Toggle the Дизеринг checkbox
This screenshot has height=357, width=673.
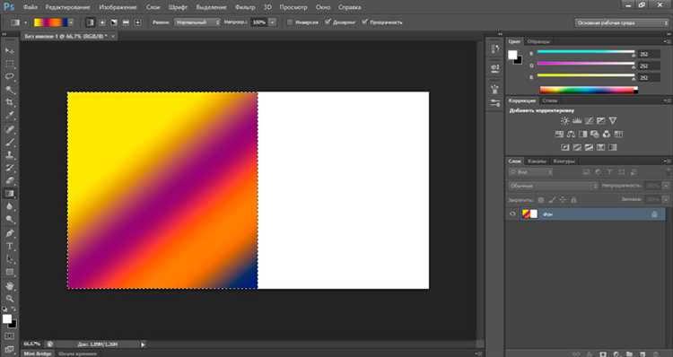[x=328, y=22]
